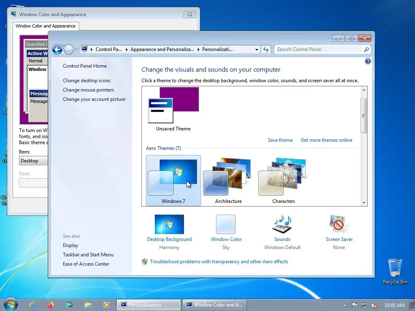The height and width of the screenshot is (311, 415).
Task: Click Appearance and Personalization breadcrumb
Action: point(162,49)
